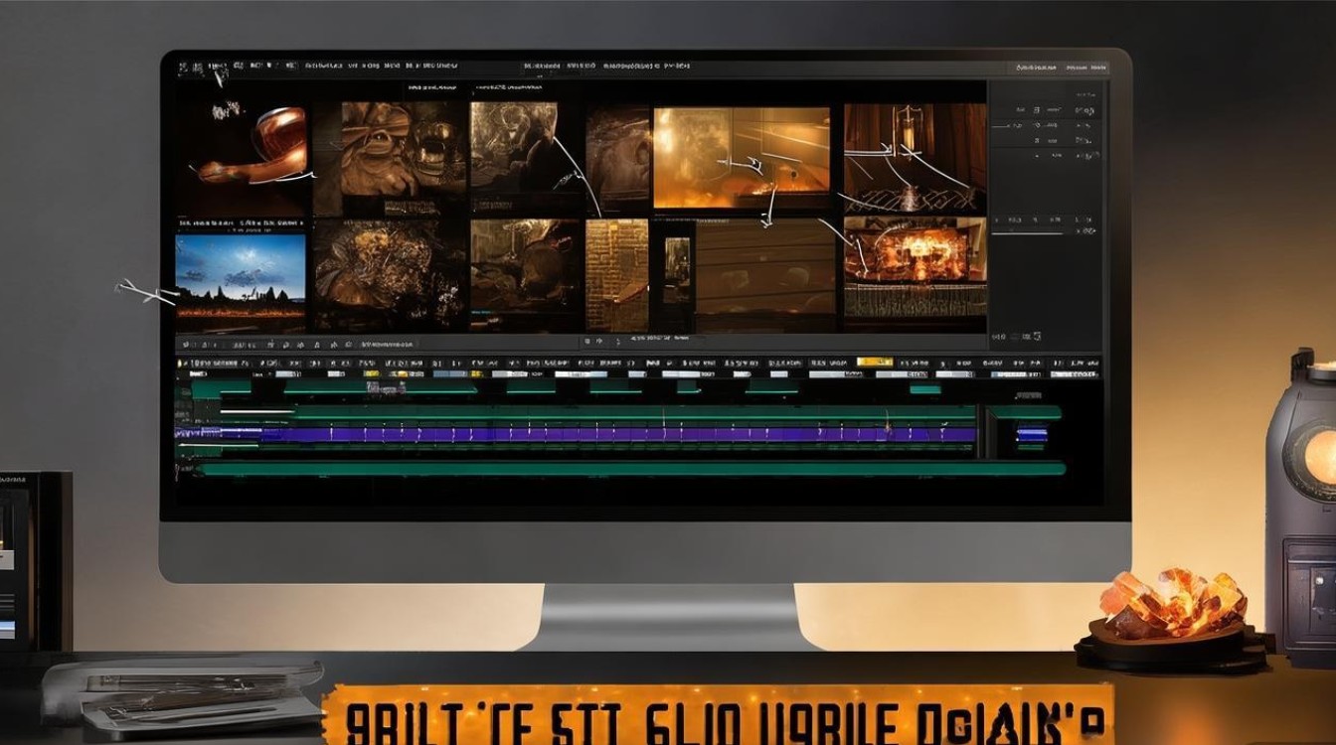Select the glowing fireplace clip thumbnail
1336x745 pixels.
click(x=916, y=273)
